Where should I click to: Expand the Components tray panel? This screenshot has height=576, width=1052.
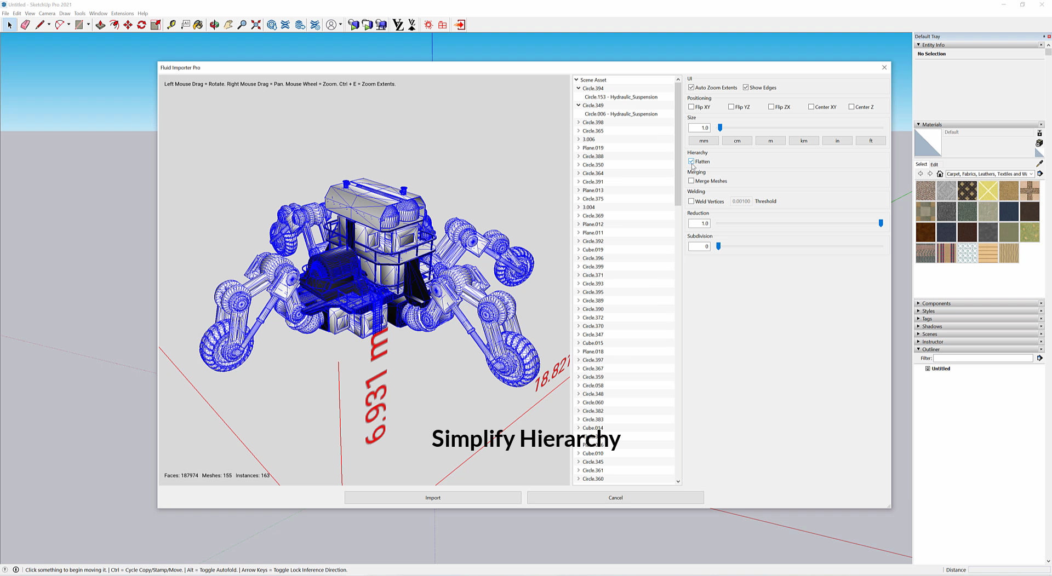pyautogui.click(x=936, y=303)
